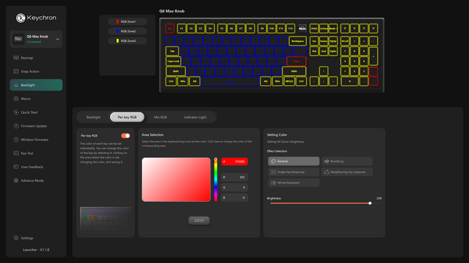
Task: Select the red Enter key
Action: pyautogui.click(x=297, y=61)
